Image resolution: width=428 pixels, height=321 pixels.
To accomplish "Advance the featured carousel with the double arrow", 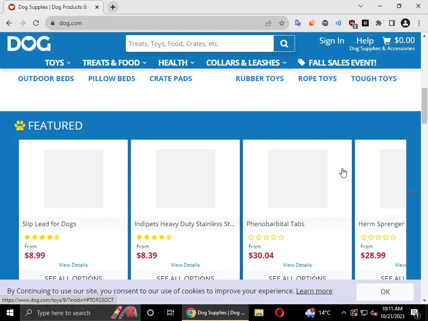I will [x=412, y=192].
